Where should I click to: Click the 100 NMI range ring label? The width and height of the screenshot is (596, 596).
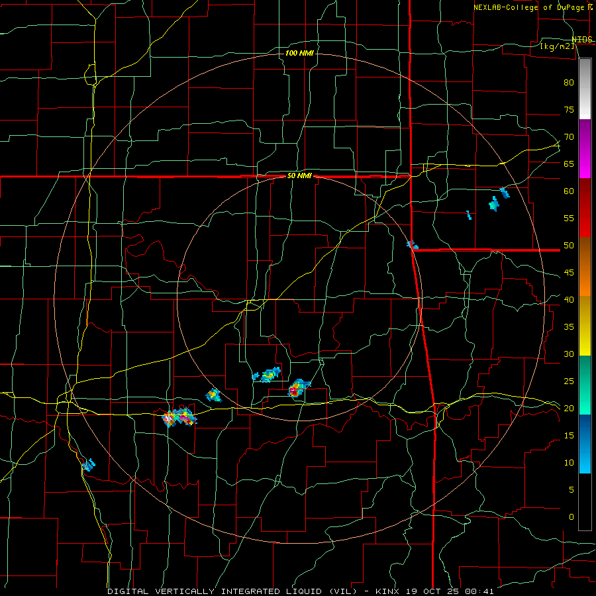pos(299,53)
